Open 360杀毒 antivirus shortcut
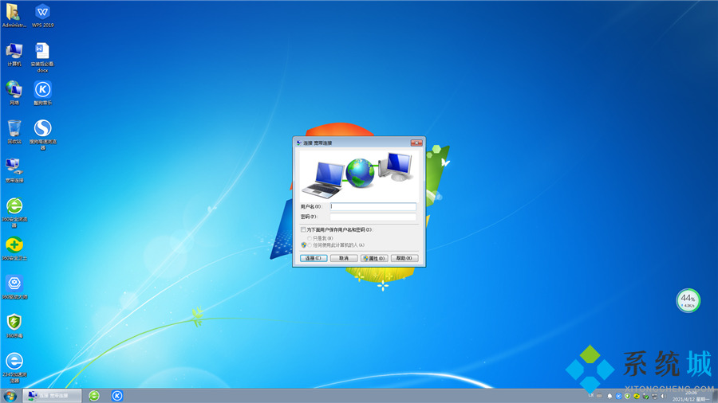This screenshot has width=718, height=403. [14, 326]
